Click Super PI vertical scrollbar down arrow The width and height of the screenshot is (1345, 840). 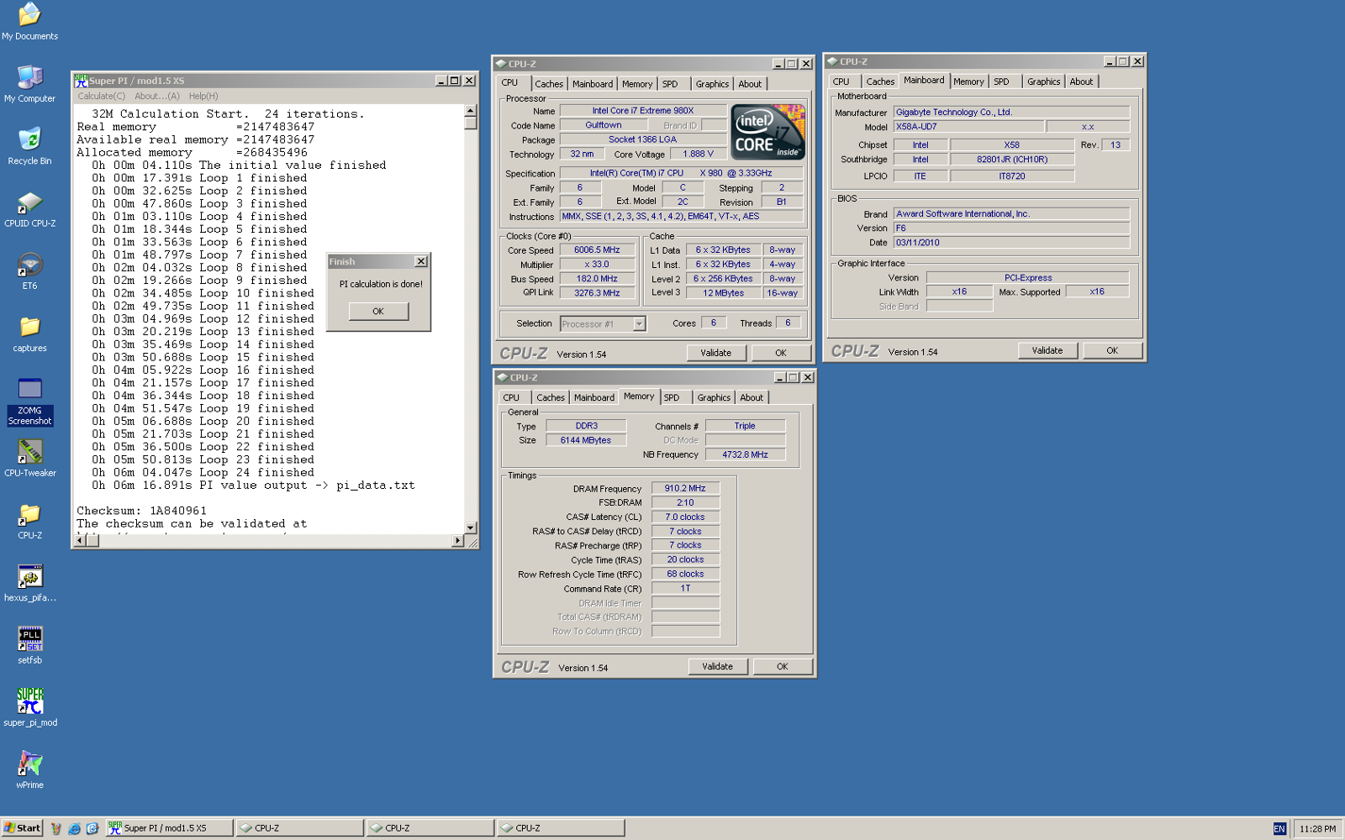click(x=471, y=528)
